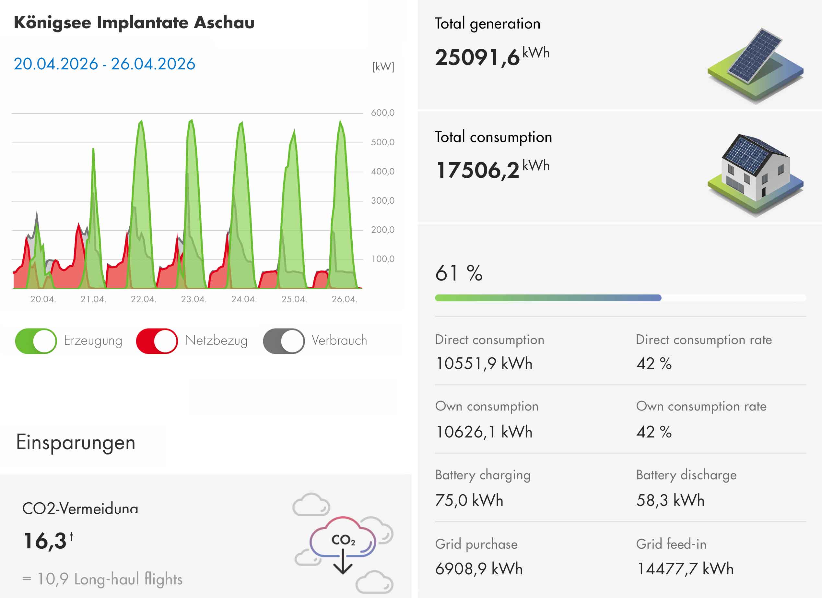Viewport: 822px width, 598px height.
Task: Click the house consumption icon
Action: (755, 174)
